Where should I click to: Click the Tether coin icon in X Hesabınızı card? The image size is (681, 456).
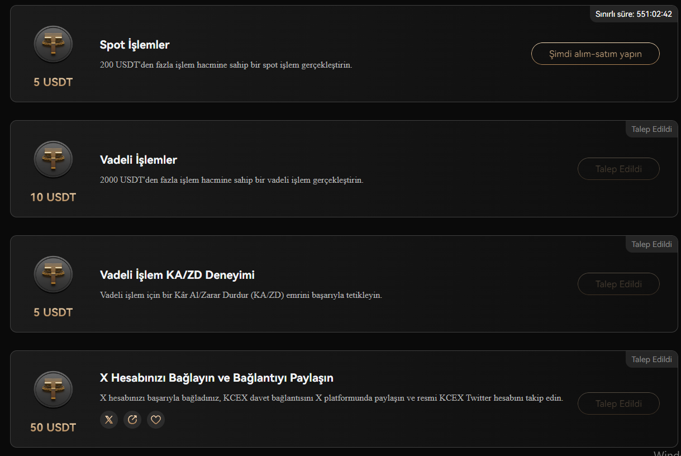[53, 390]
